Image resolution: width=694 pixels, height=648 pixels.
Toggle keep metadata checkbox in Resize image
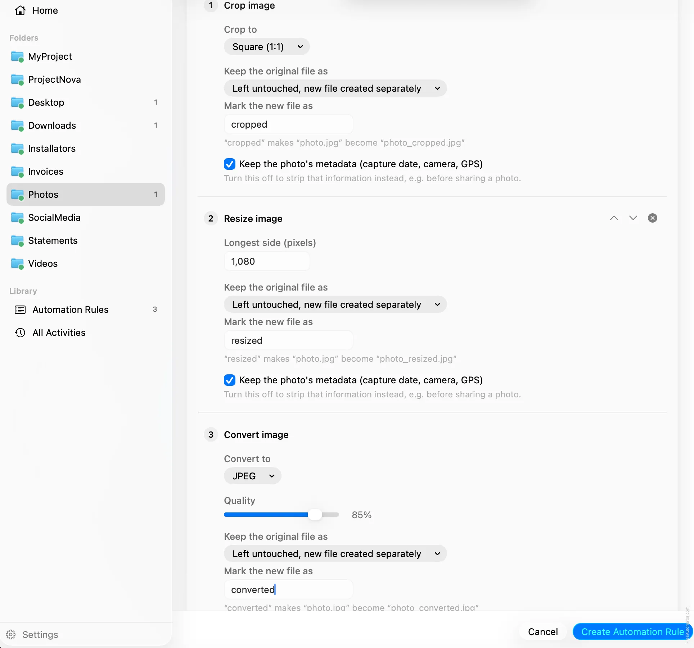230,380
